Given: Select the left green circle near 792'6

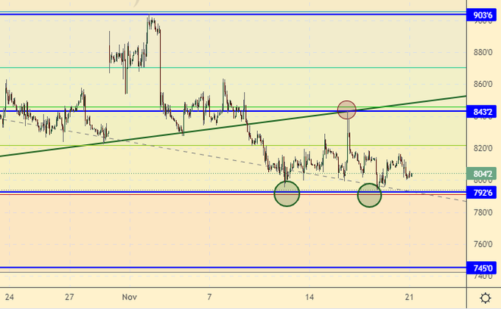Looking at the screenshot, I should point(287,194).
